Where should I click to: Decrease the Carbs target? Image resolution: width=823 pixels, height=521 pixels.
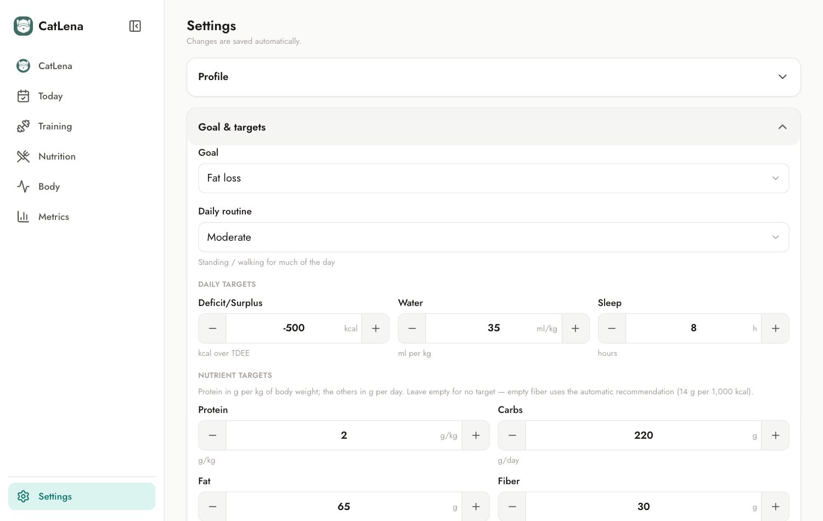tap(512, 435)
